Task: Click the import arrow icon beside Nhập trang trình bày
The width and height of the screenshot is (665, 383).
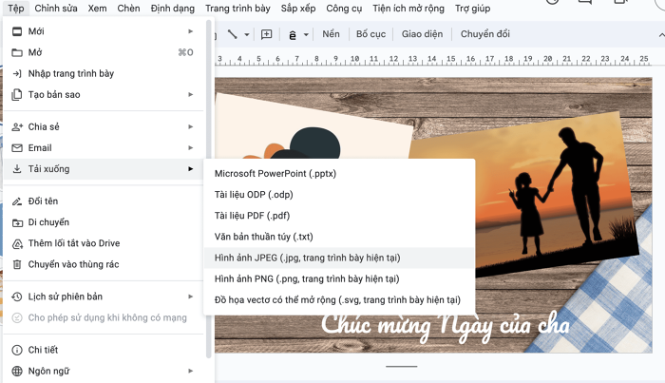Action: point(17,74)
